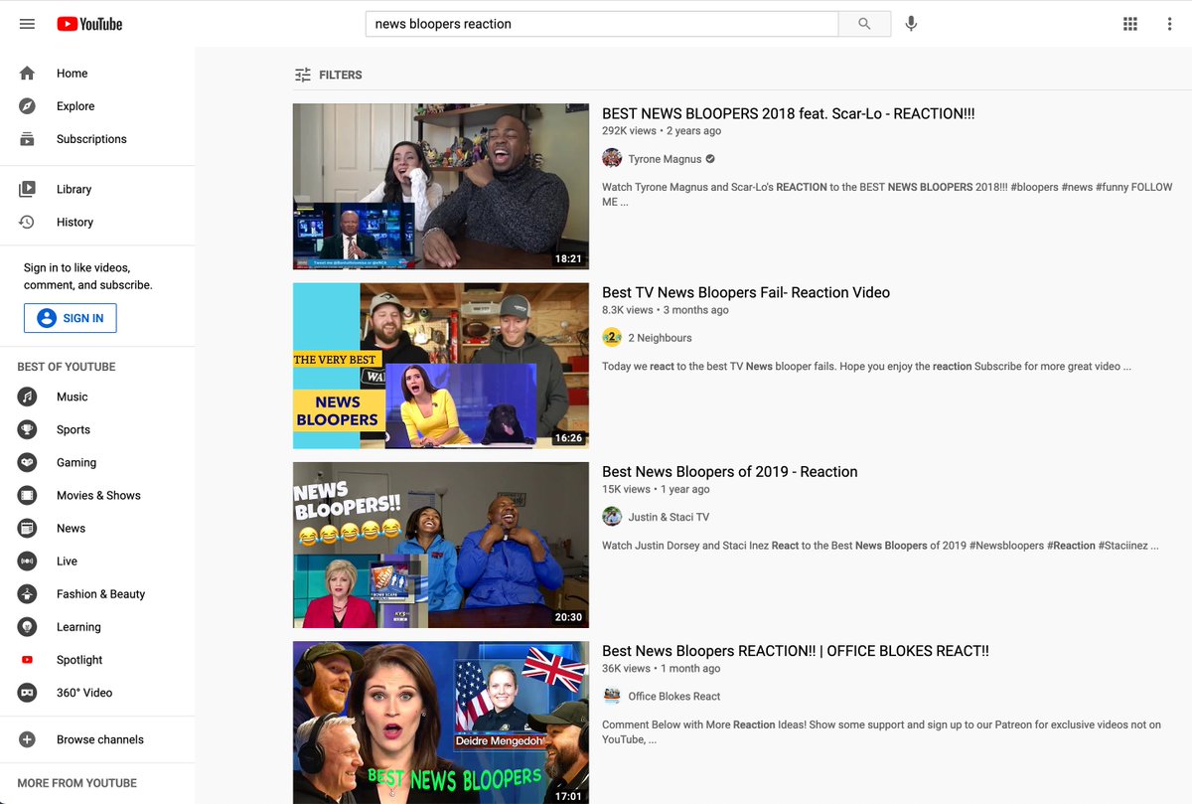
Task: Click Office Blokes React channel avatar
Action: pyautogui.click(x=612, y=696)
